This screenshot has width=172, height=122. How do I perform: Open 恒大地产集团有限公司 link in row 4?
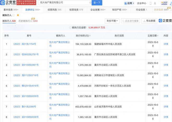point(59,75)
